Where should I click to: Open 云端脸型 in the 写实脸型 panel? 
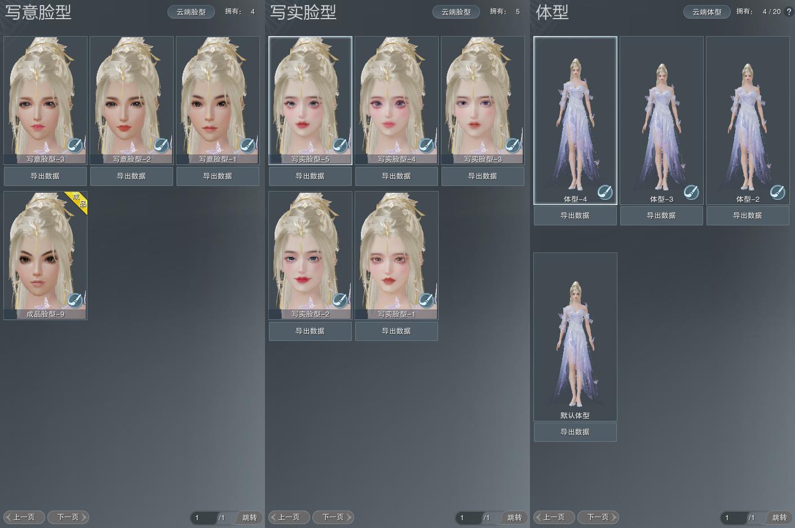click(x=456, y=12)
